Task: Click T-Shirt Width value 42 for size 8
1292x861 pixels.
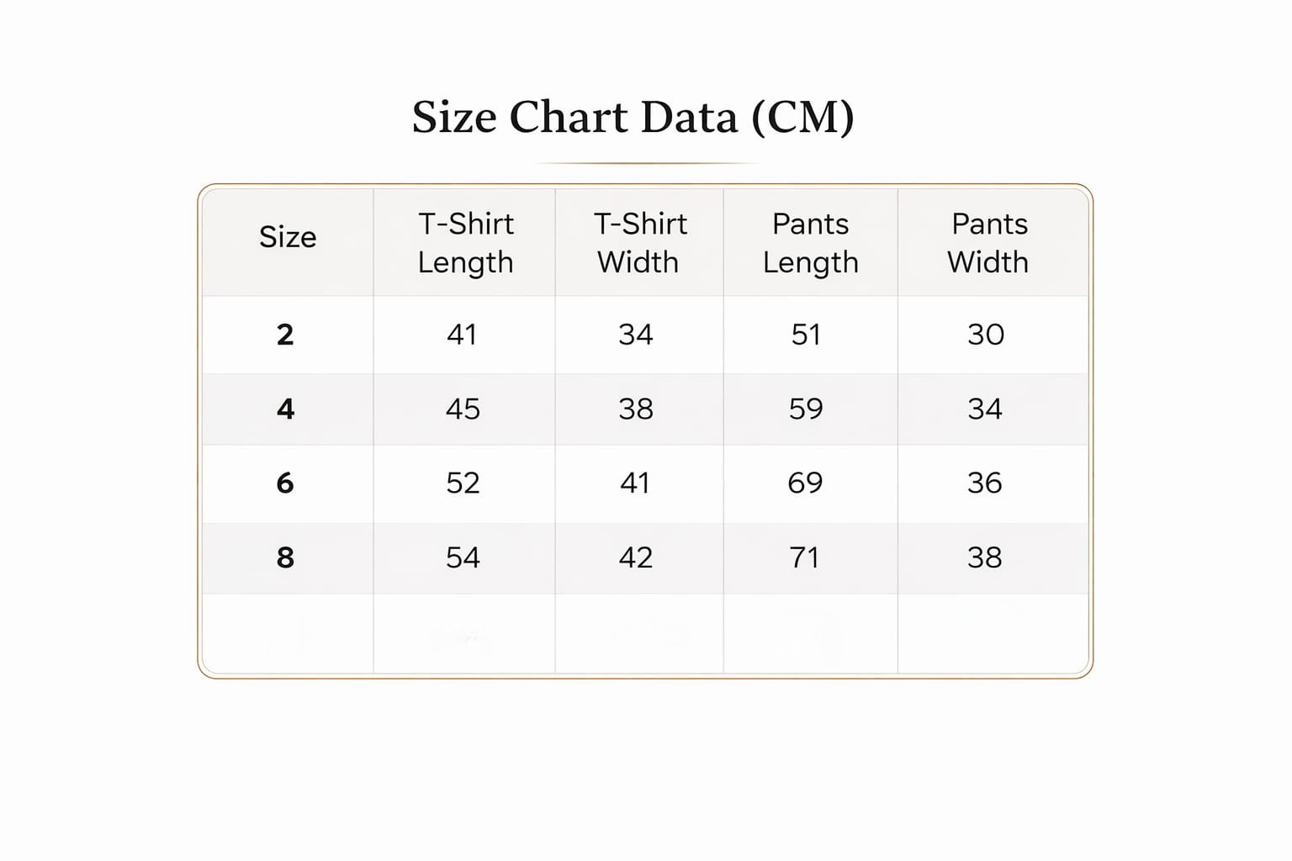Action: coord(636,557)
